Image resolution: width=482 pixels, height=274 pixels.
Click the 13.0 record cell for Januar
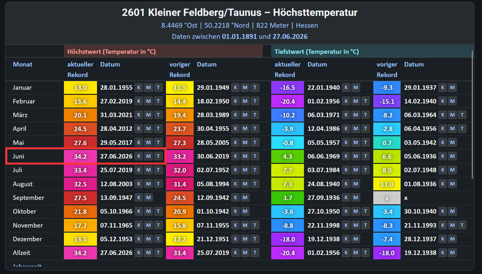80,88
